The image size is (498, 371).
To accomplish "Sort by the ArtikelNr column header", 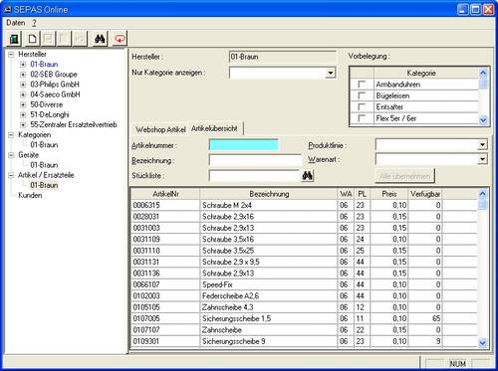I will point(165,194).
